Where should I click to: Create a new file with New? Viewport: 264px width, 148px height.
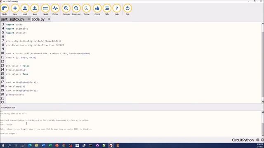[15, 10]
